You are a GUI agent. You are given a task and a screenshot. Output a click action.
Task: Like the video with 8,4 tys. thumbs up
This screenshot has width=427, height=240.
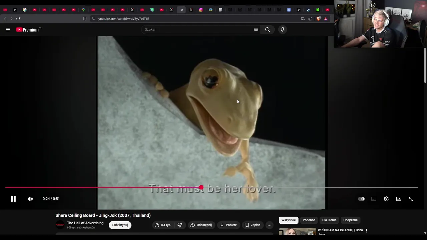[163, 225]
